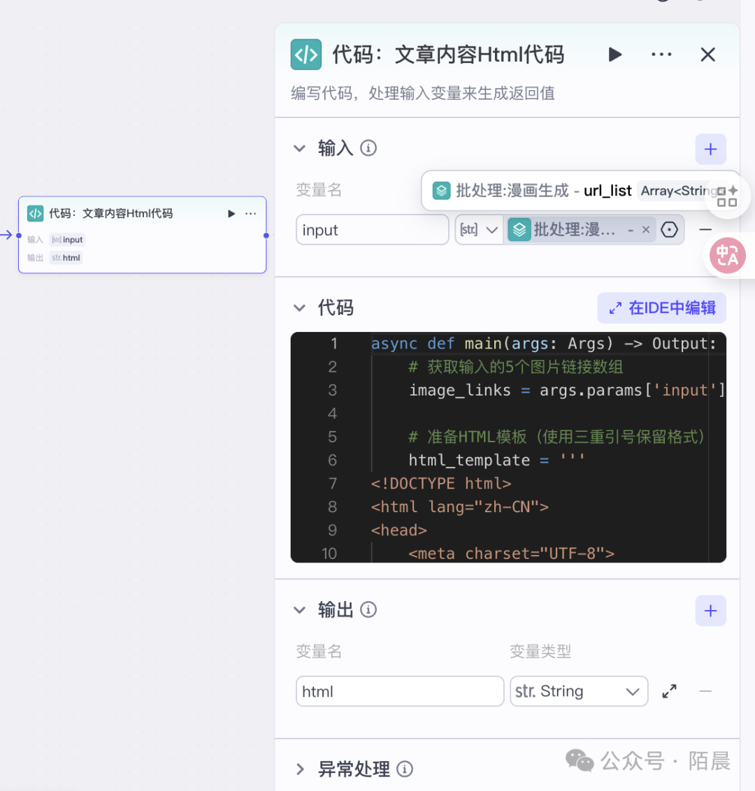Delete the html output variable row

[705, 691]
